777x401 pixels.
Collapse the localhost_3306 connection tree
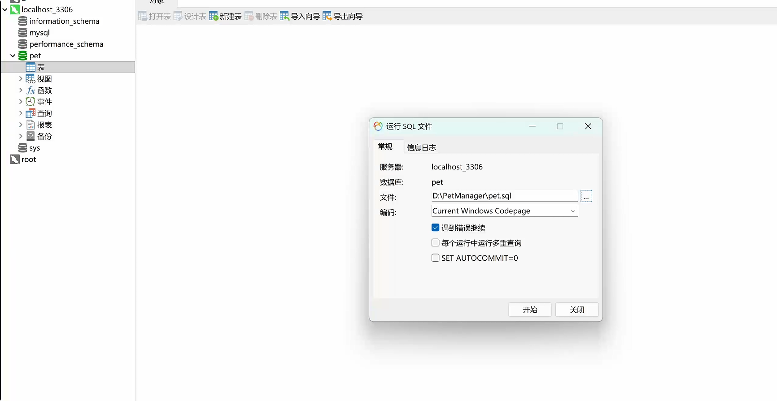pyautogui.click(x=5, y=9)
